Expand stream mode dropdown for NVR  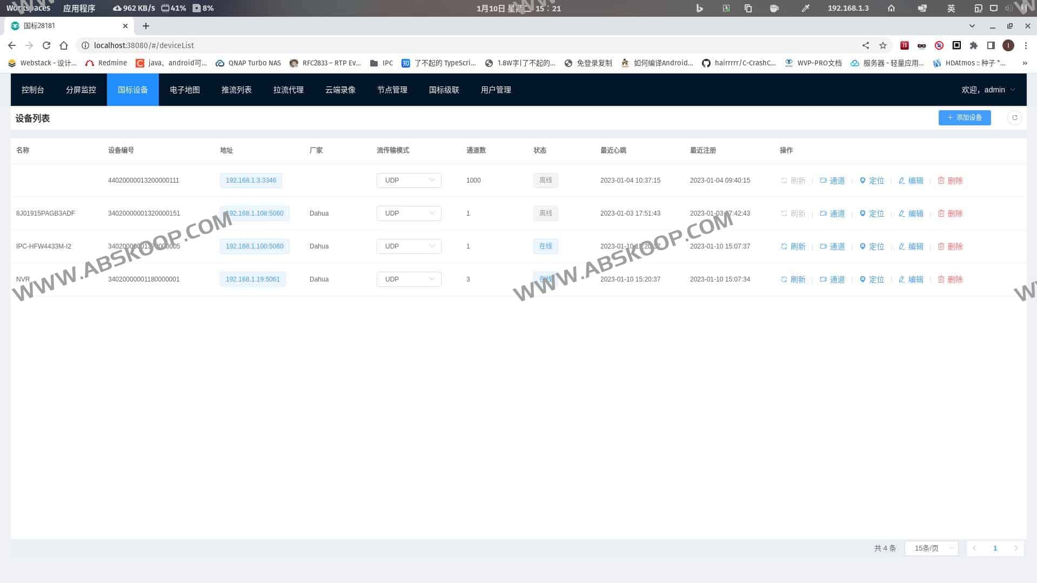click(409, 279)
